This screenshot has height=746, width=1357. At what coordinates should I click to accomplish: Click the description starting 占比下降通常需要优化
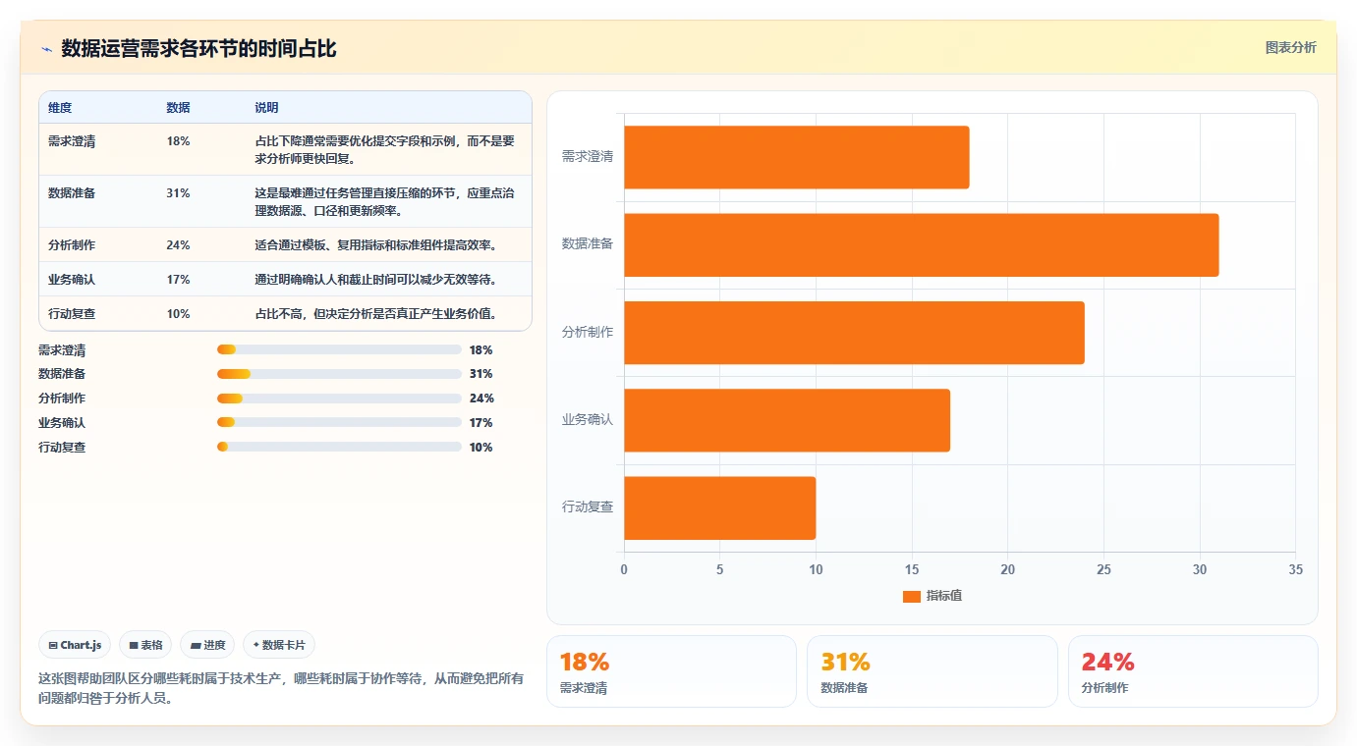(x=384, y=149)
